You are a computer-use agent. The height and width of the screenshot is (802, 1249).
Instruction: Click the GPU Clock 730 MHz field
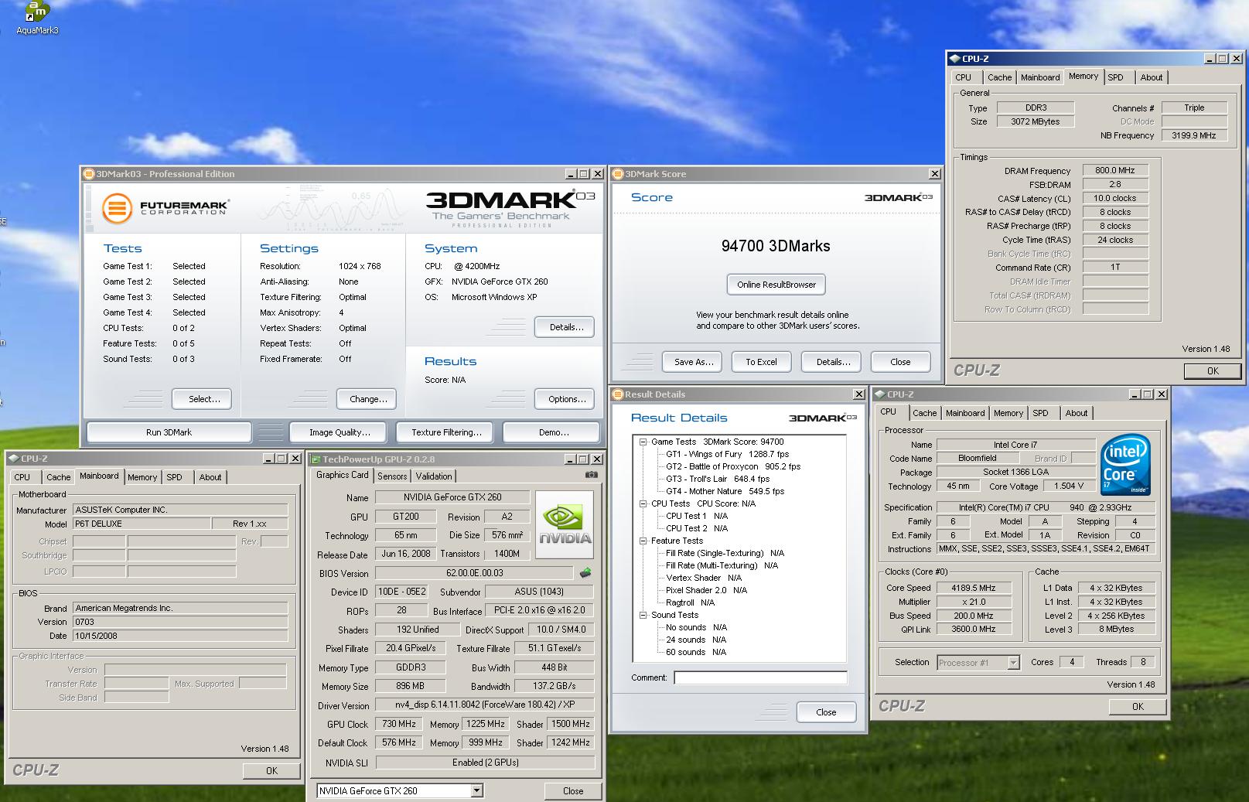[x=399, y=724]
